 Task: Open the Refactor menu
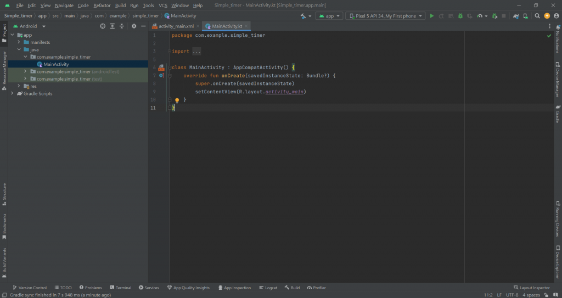[102, 5]
